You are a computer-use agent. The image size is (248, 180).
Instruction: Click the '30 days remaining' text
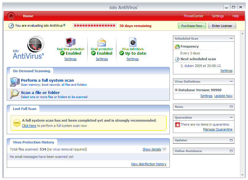pos(135,26)
